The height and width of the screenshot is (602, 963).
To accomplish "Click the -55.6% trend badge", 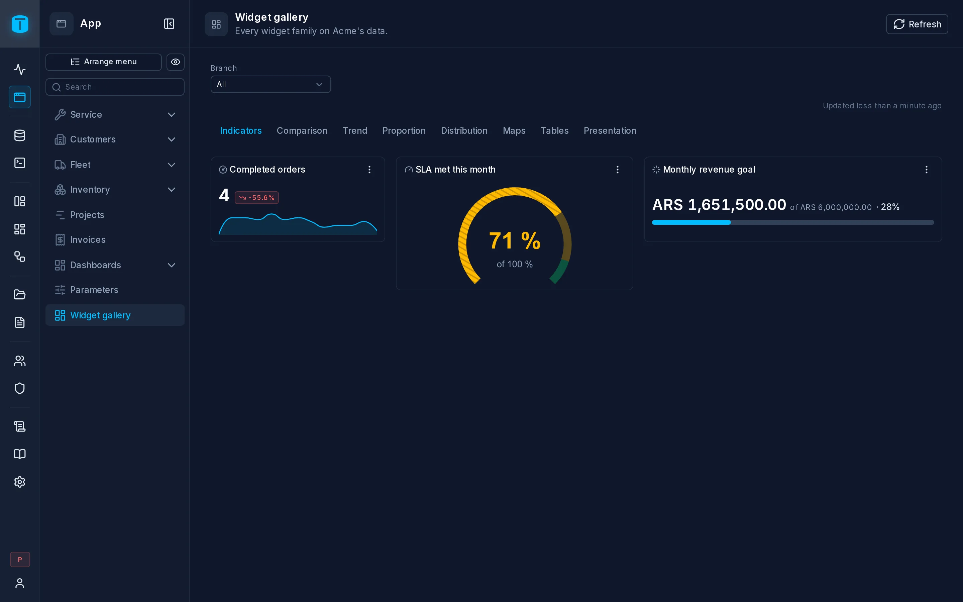I will (257, 197).
